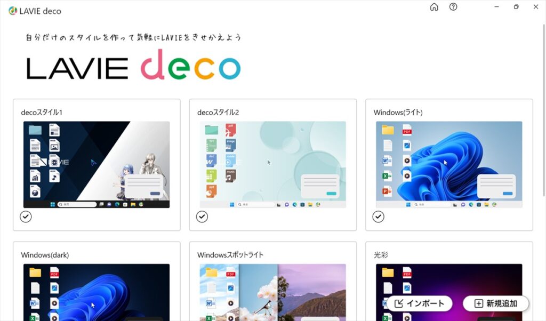Open the Help question mark icon
Image resolution: width=546 pixels, height=321 pixels.
tap(453, 7)
